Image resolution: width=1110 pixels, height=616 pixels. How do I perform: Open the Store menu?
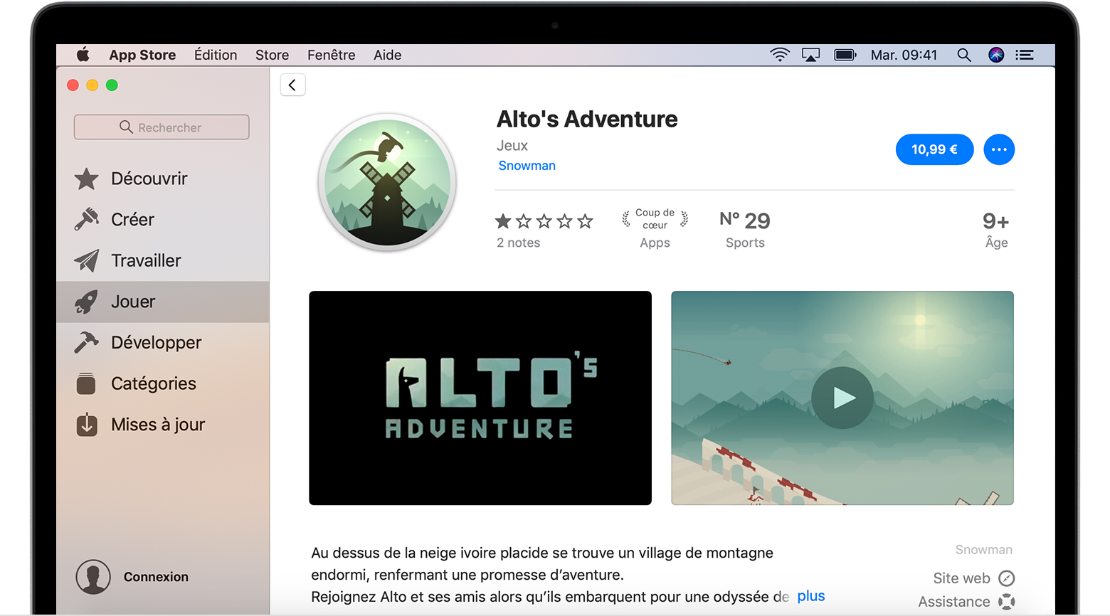[x=272, y=55]
